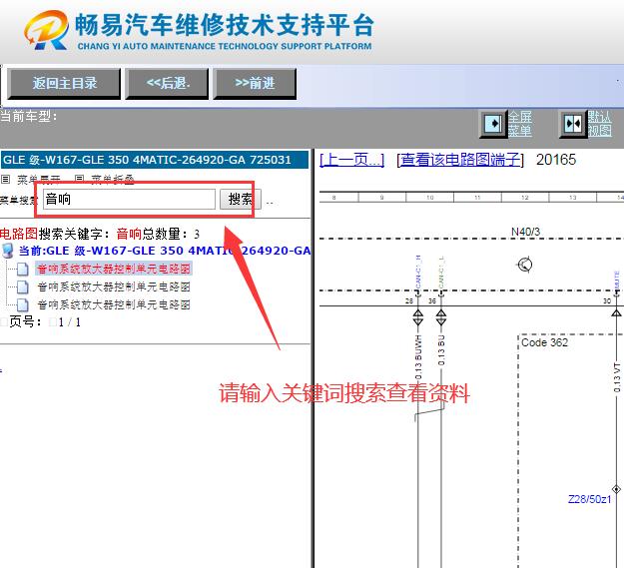Click the computer icon beside 当前:GLE 级
This screenshot has width=624, height=568.
point(8,251)
